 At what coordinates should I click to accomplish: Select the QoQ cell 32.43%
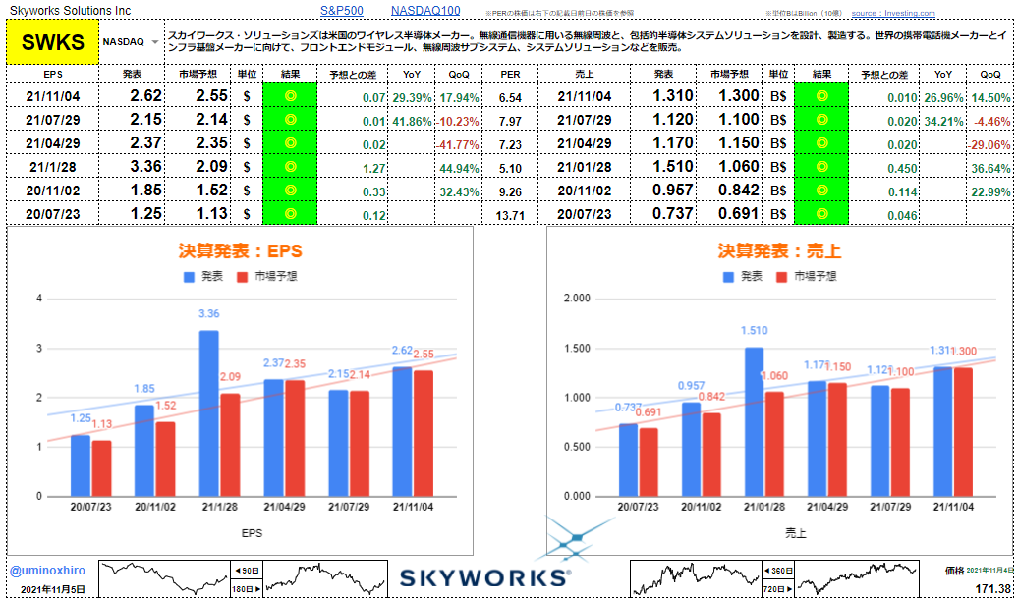(x=459, y=191)
